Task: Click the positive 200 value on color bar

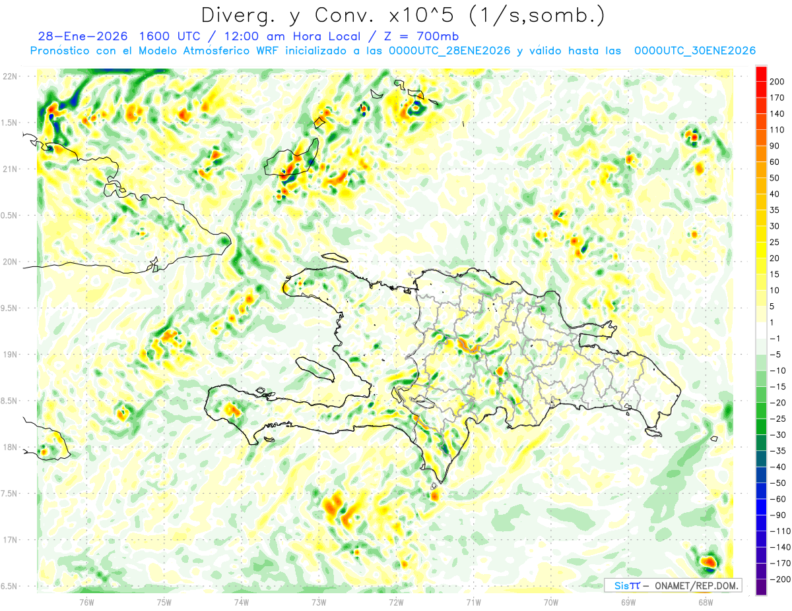Action: point(778,81)
